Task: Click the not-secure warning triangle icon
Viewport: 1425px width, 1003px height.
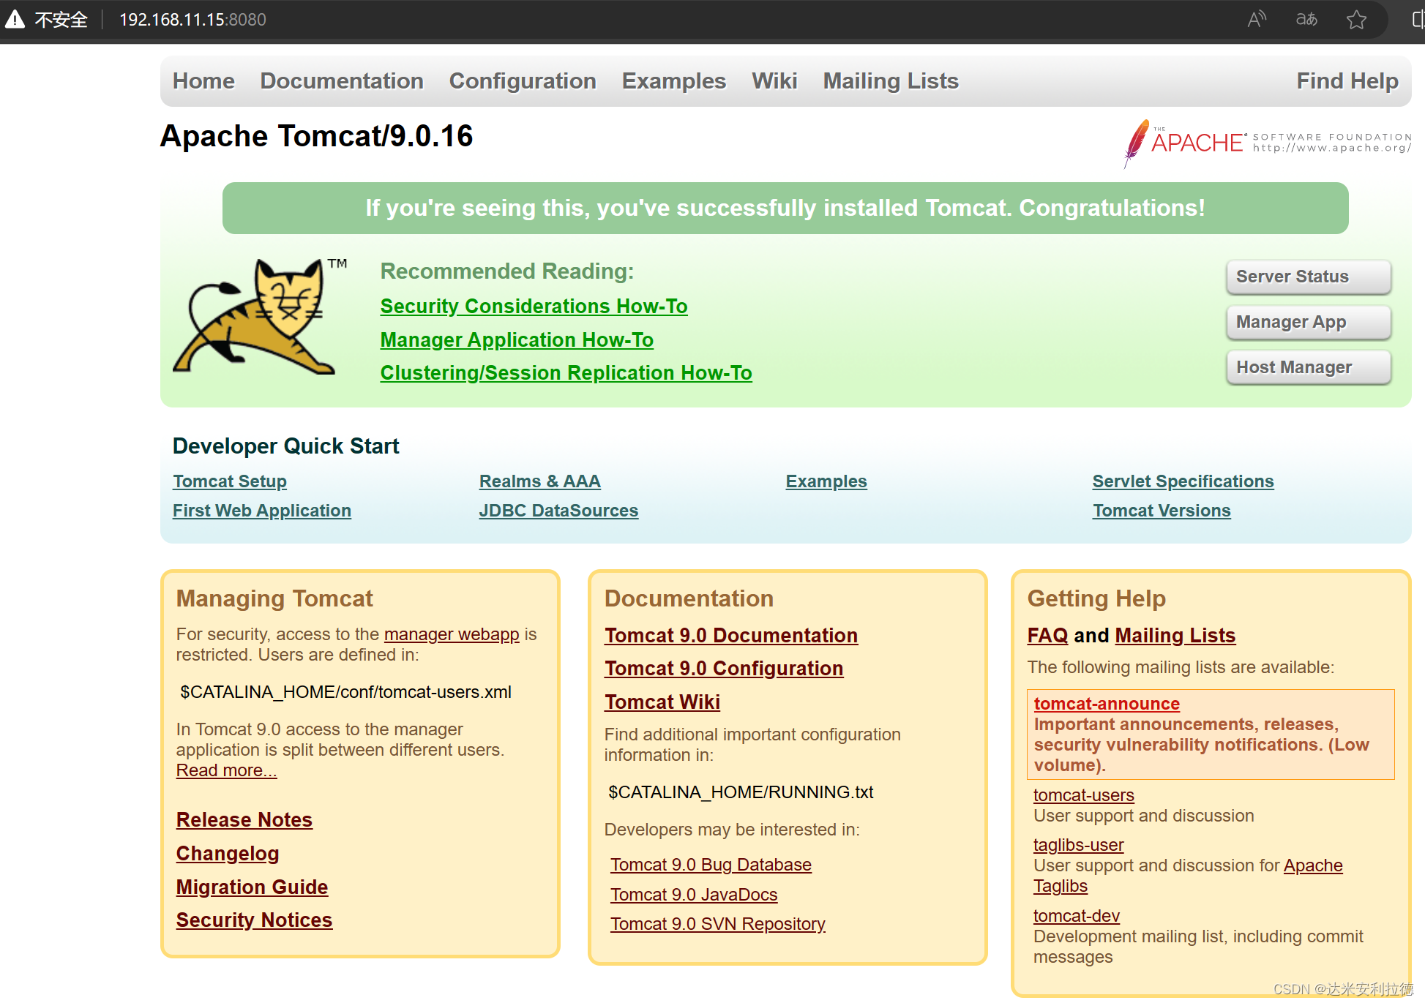Action: (15, 20)
